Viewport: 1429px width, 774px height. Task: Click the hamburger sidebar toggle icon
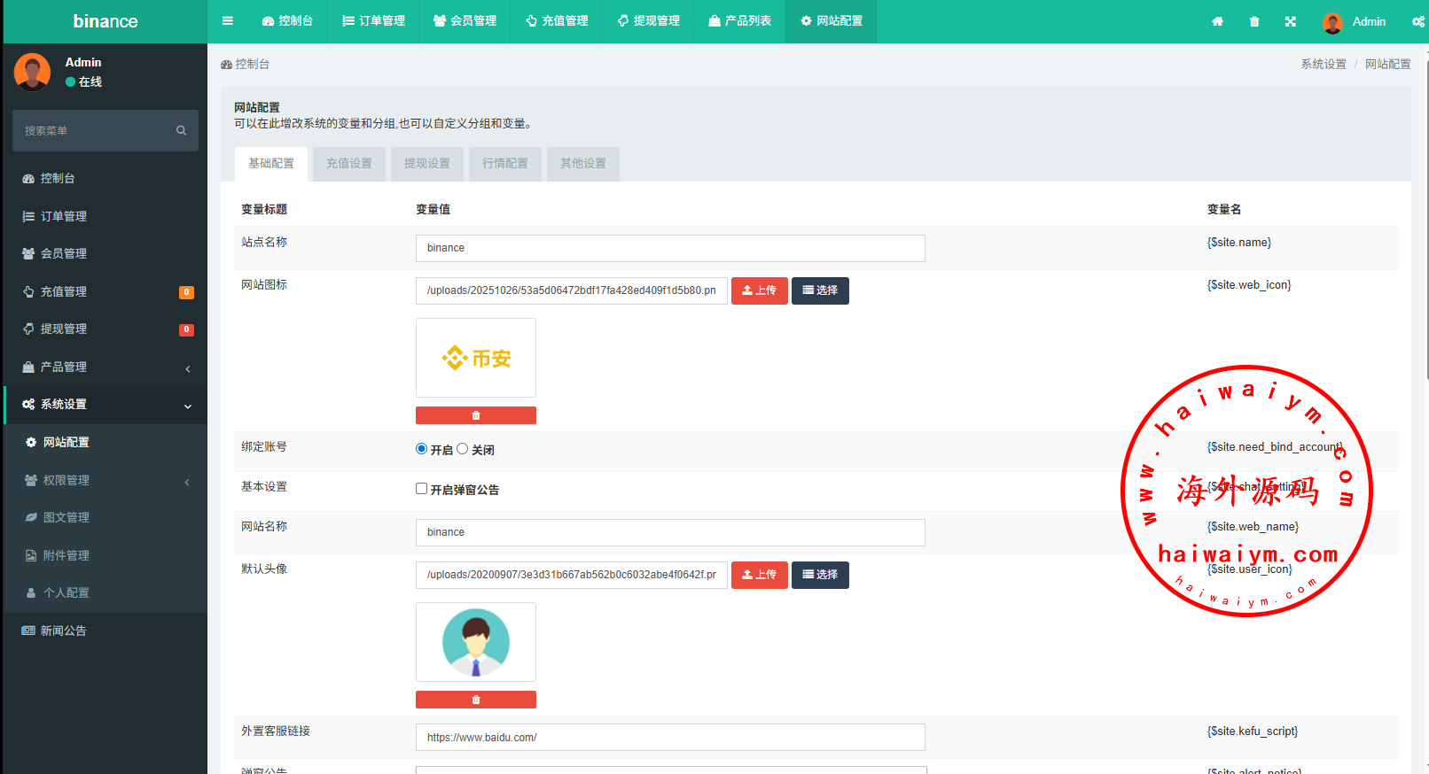click(228, 21)
